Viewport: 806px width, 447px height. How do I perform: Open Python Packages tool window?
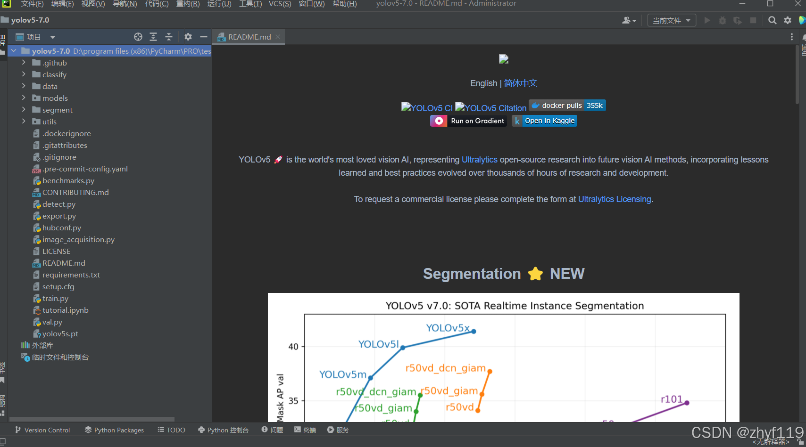[114, 430]
